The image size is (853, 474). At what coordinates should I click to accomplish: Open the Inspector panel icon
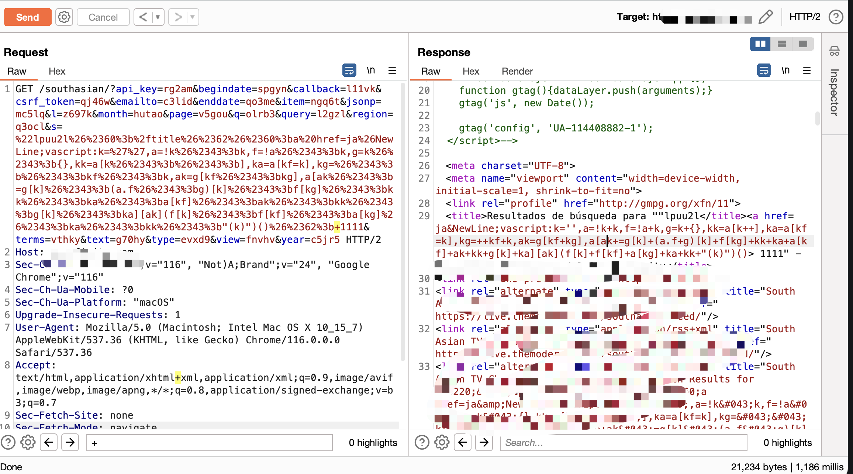pos(835,51)
